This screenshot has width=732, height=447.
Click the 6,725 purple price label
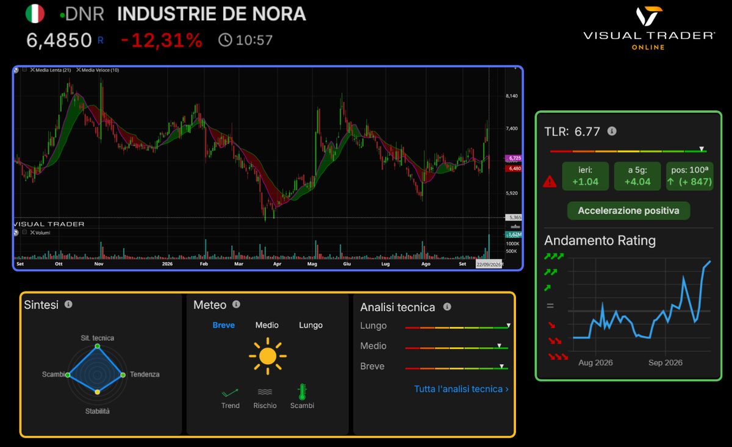[x=512, y=159]
